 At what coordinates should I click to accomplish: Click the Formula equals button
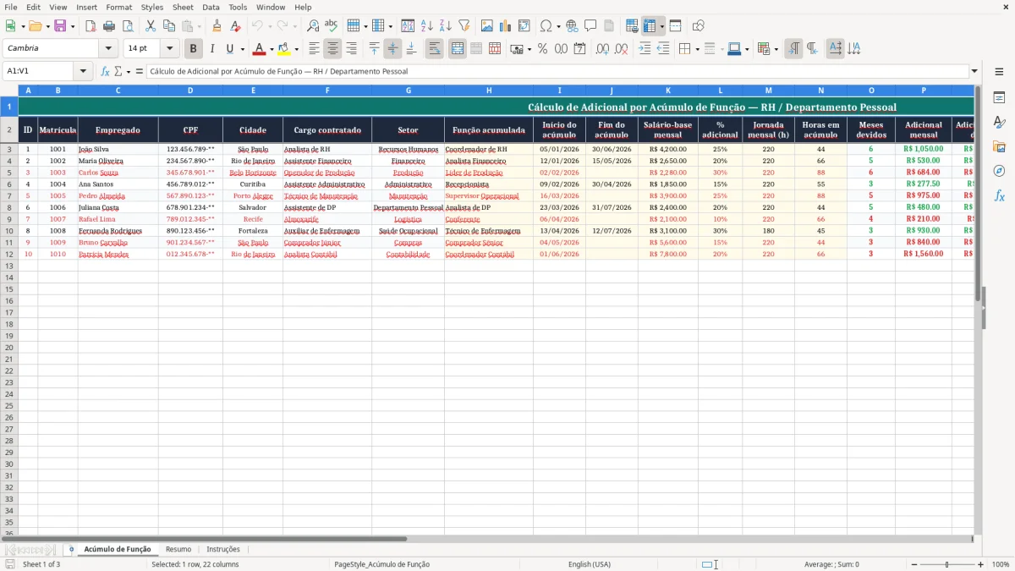(x=140, y=72)
